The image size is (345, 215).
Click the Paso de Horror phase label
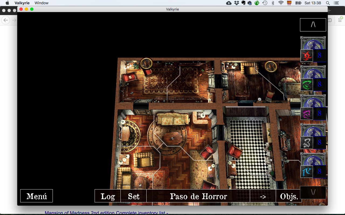pyautogui.click(x=199, y=196)
